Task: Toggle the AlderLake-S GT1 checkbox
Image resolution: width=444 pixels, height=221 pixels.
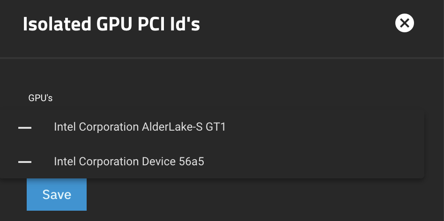Action: click(x=25, y=128)
